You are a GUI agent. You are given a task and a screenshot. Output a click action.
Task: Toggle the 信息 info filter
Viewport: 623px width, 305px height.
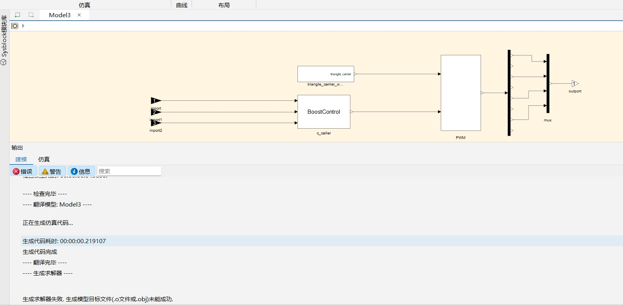(x=81, y=171)
